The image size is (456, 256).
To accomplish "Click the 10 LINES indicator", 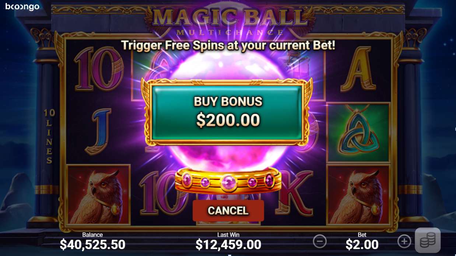I will (49, 136).
